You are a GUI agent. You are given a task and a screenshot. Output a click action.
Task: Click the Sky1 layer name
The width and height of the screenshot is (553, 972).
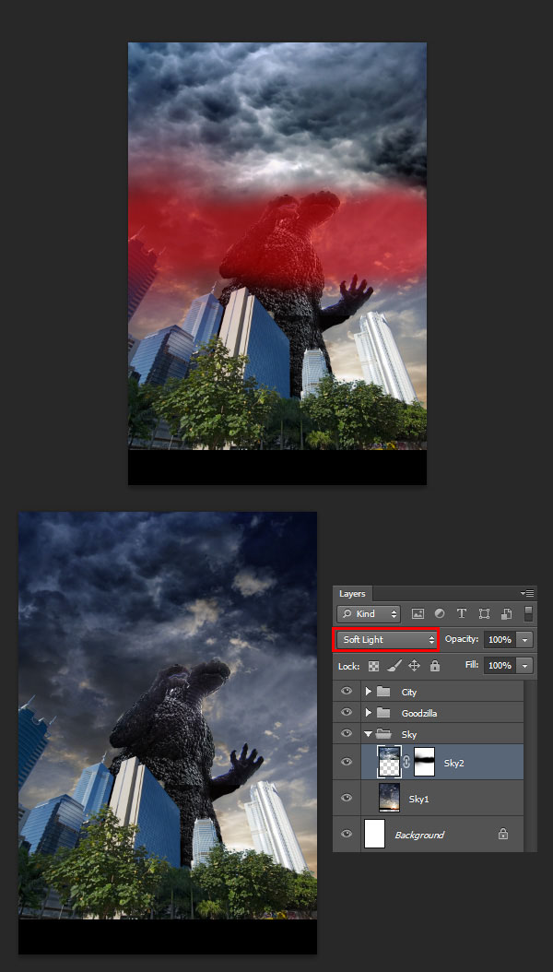click(x=419, y=799)
